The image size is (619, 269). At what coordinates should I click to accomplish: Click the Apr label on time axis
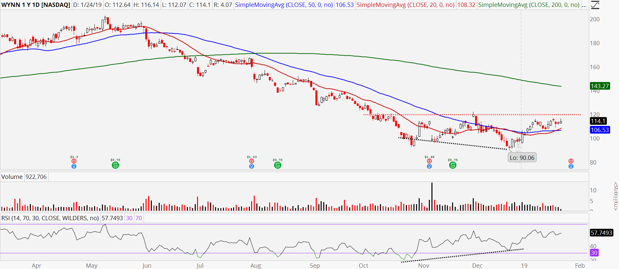coord(36,265)
